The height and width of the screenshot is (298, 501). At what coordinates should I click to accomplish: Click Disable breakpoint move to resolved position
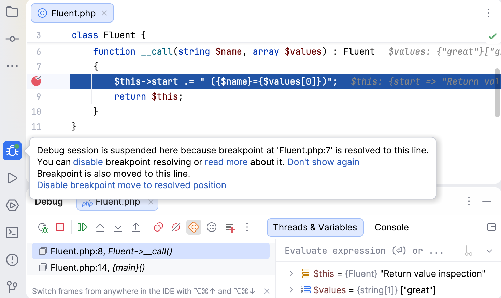point(131,185)
